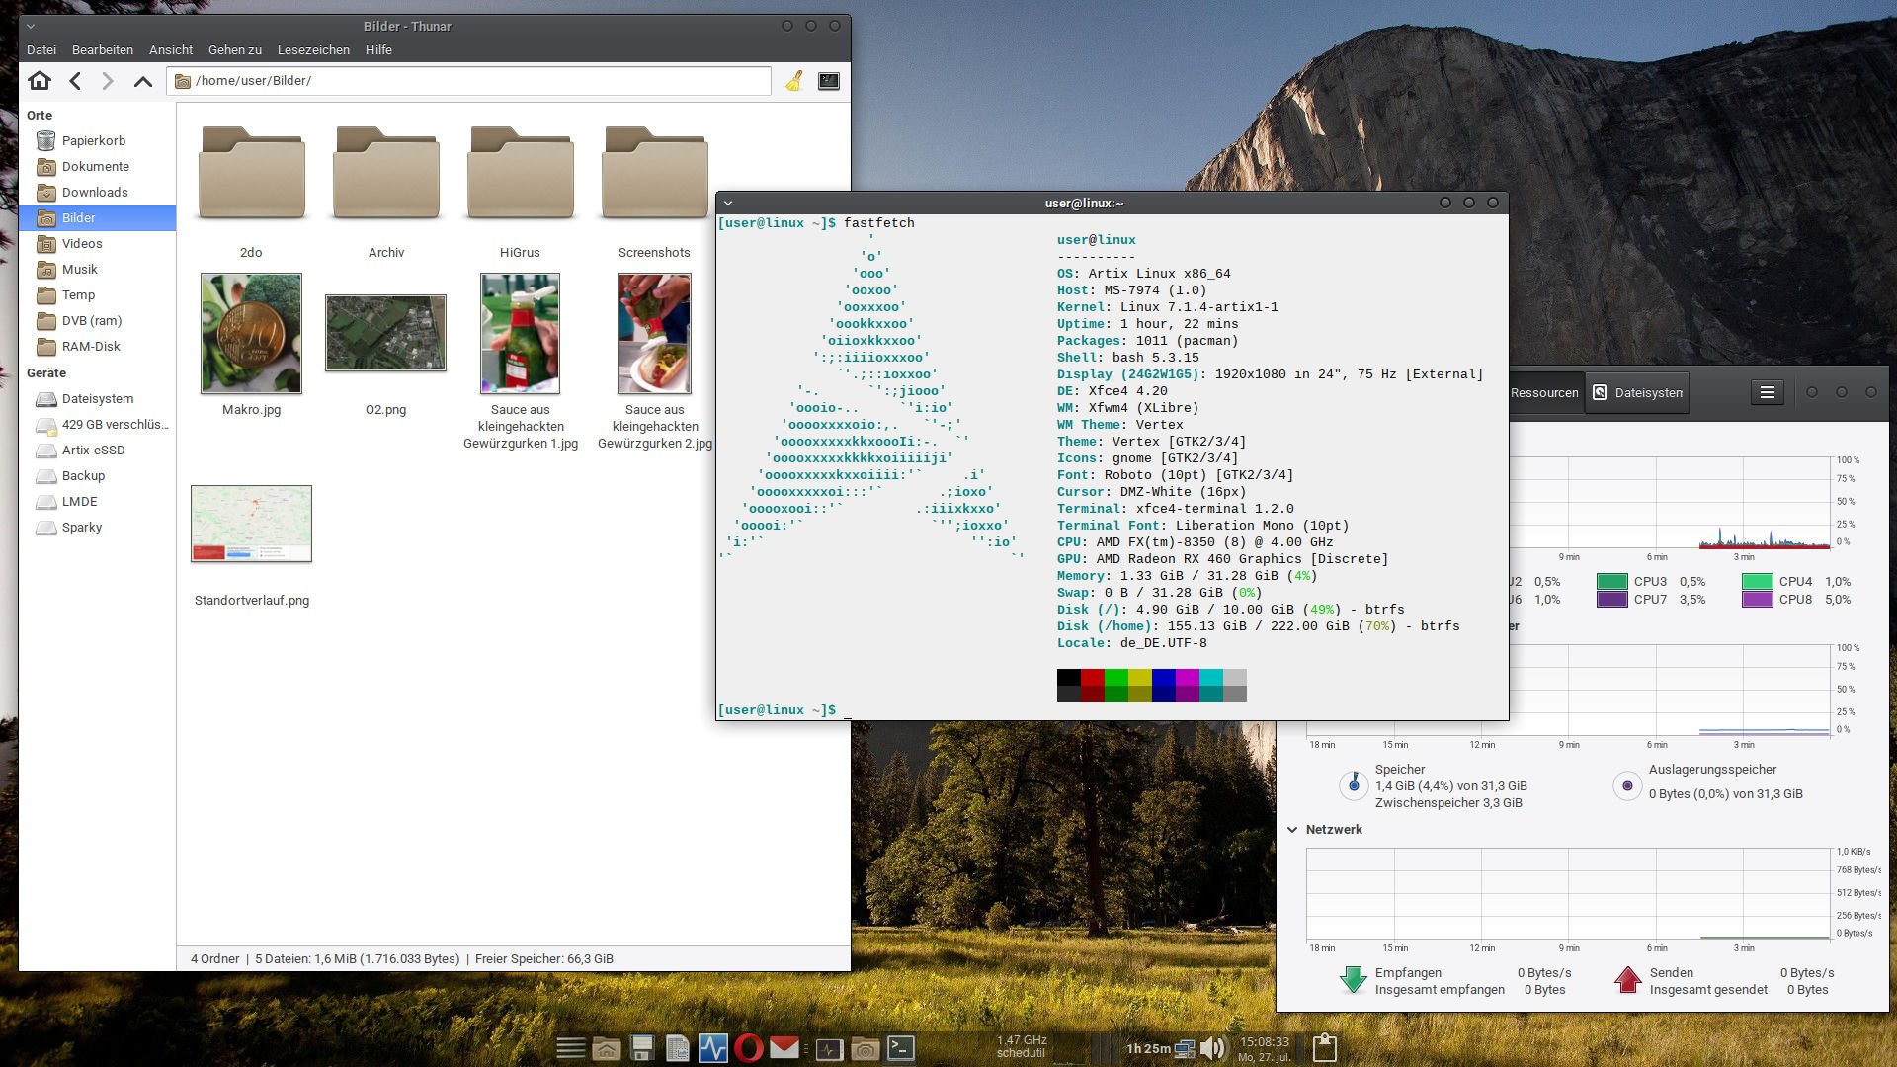
Task: Open Papierkorb in the Thunar sidebar
Action: tap(97, 141)
